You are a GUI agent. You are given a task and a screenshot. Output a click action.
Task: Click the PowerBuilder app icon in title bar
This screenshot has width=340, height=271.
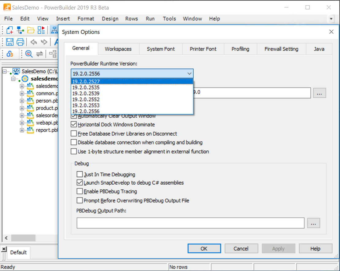point(7,7)
